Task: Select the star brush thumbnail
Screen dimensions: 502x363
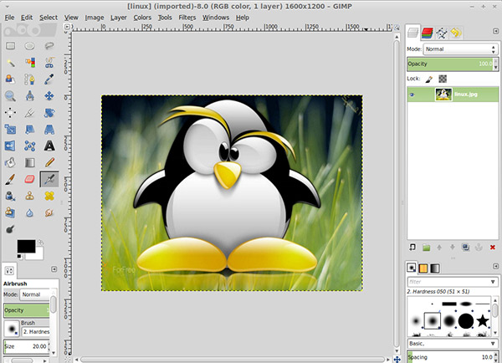Action: coord(483,320)
